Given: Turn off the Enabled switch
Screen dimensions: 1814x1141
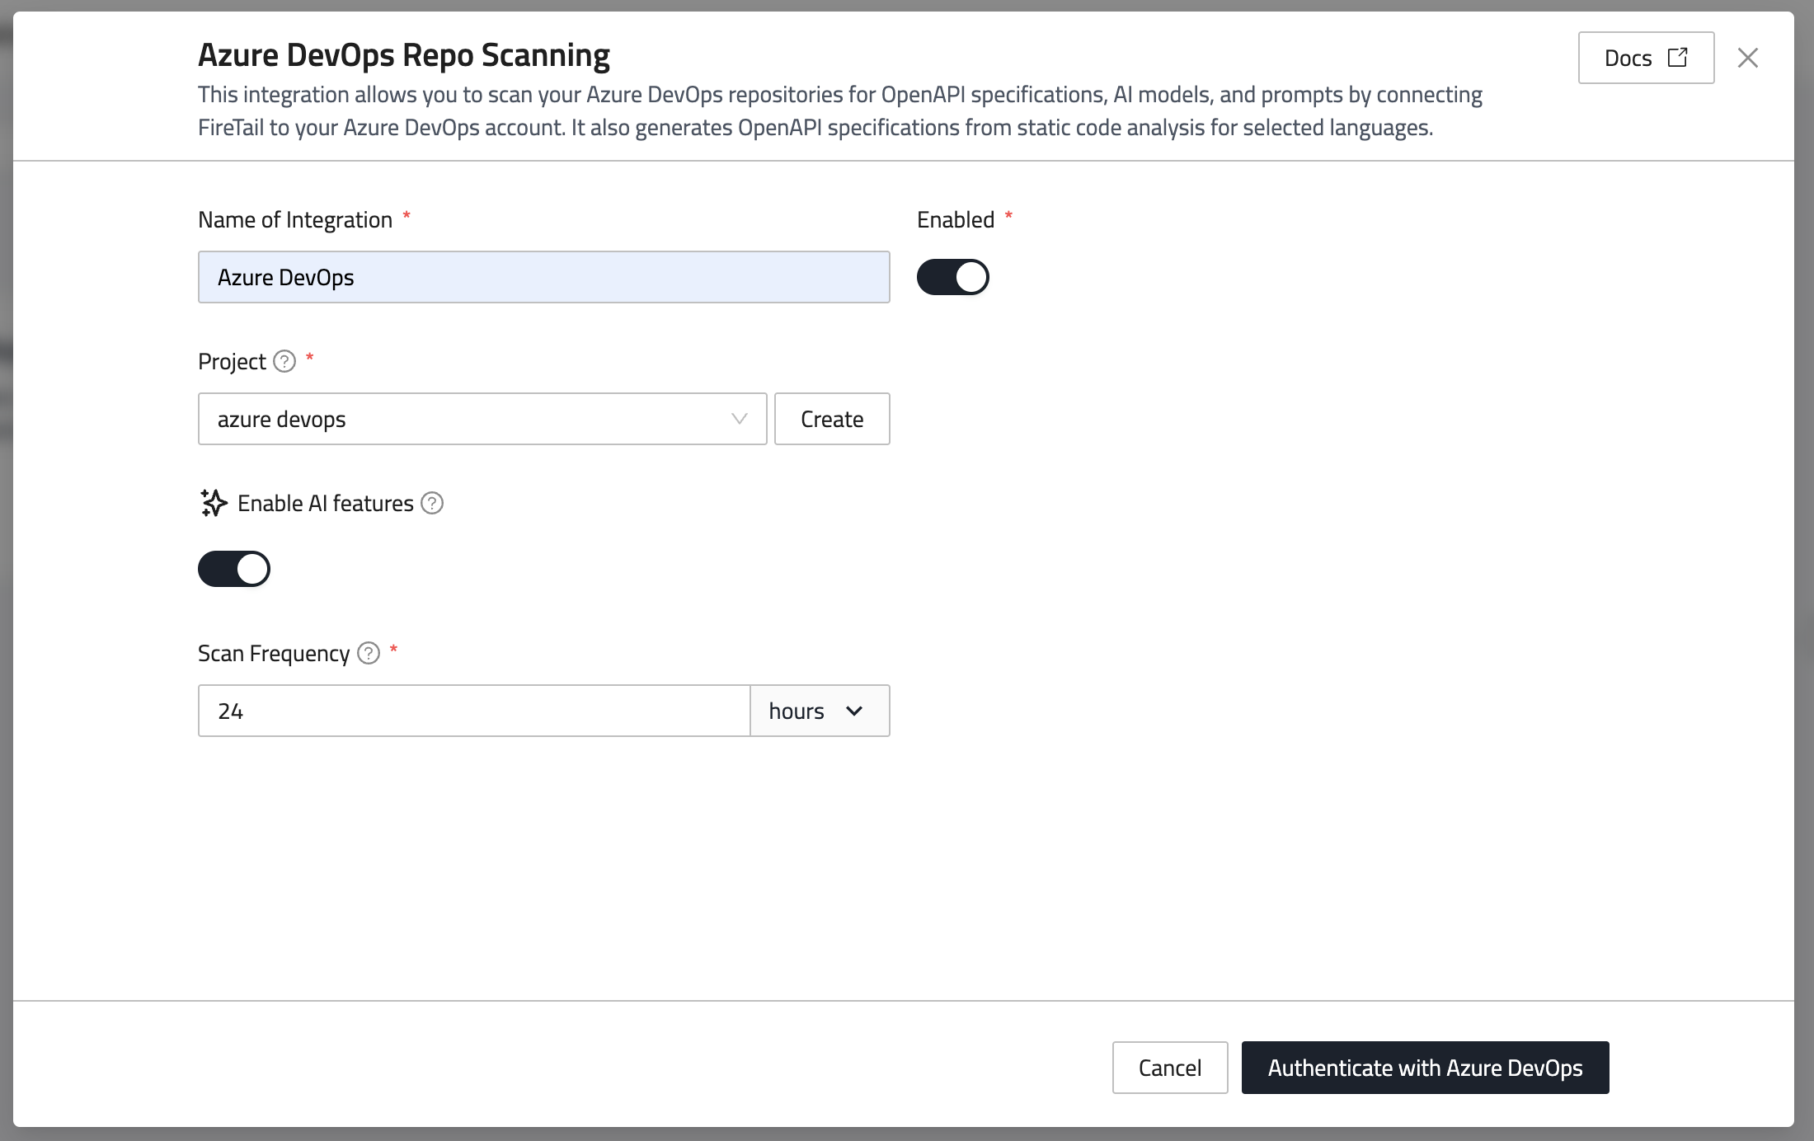Looking at the screenshot, I should (x=952, y=277).
